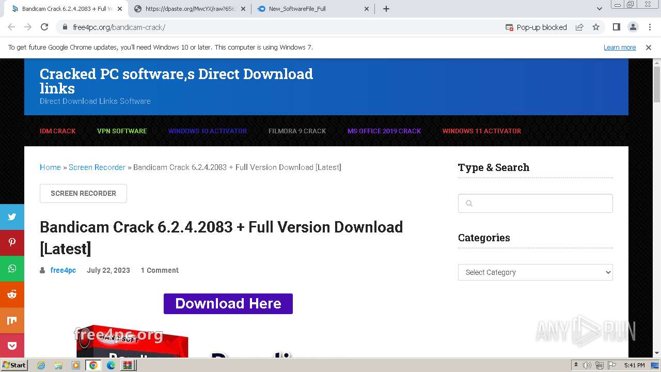This screenshot has width=661, height=372.
Task: Close the Bandicam Crack tab
Action: click(x=120, y=9)
